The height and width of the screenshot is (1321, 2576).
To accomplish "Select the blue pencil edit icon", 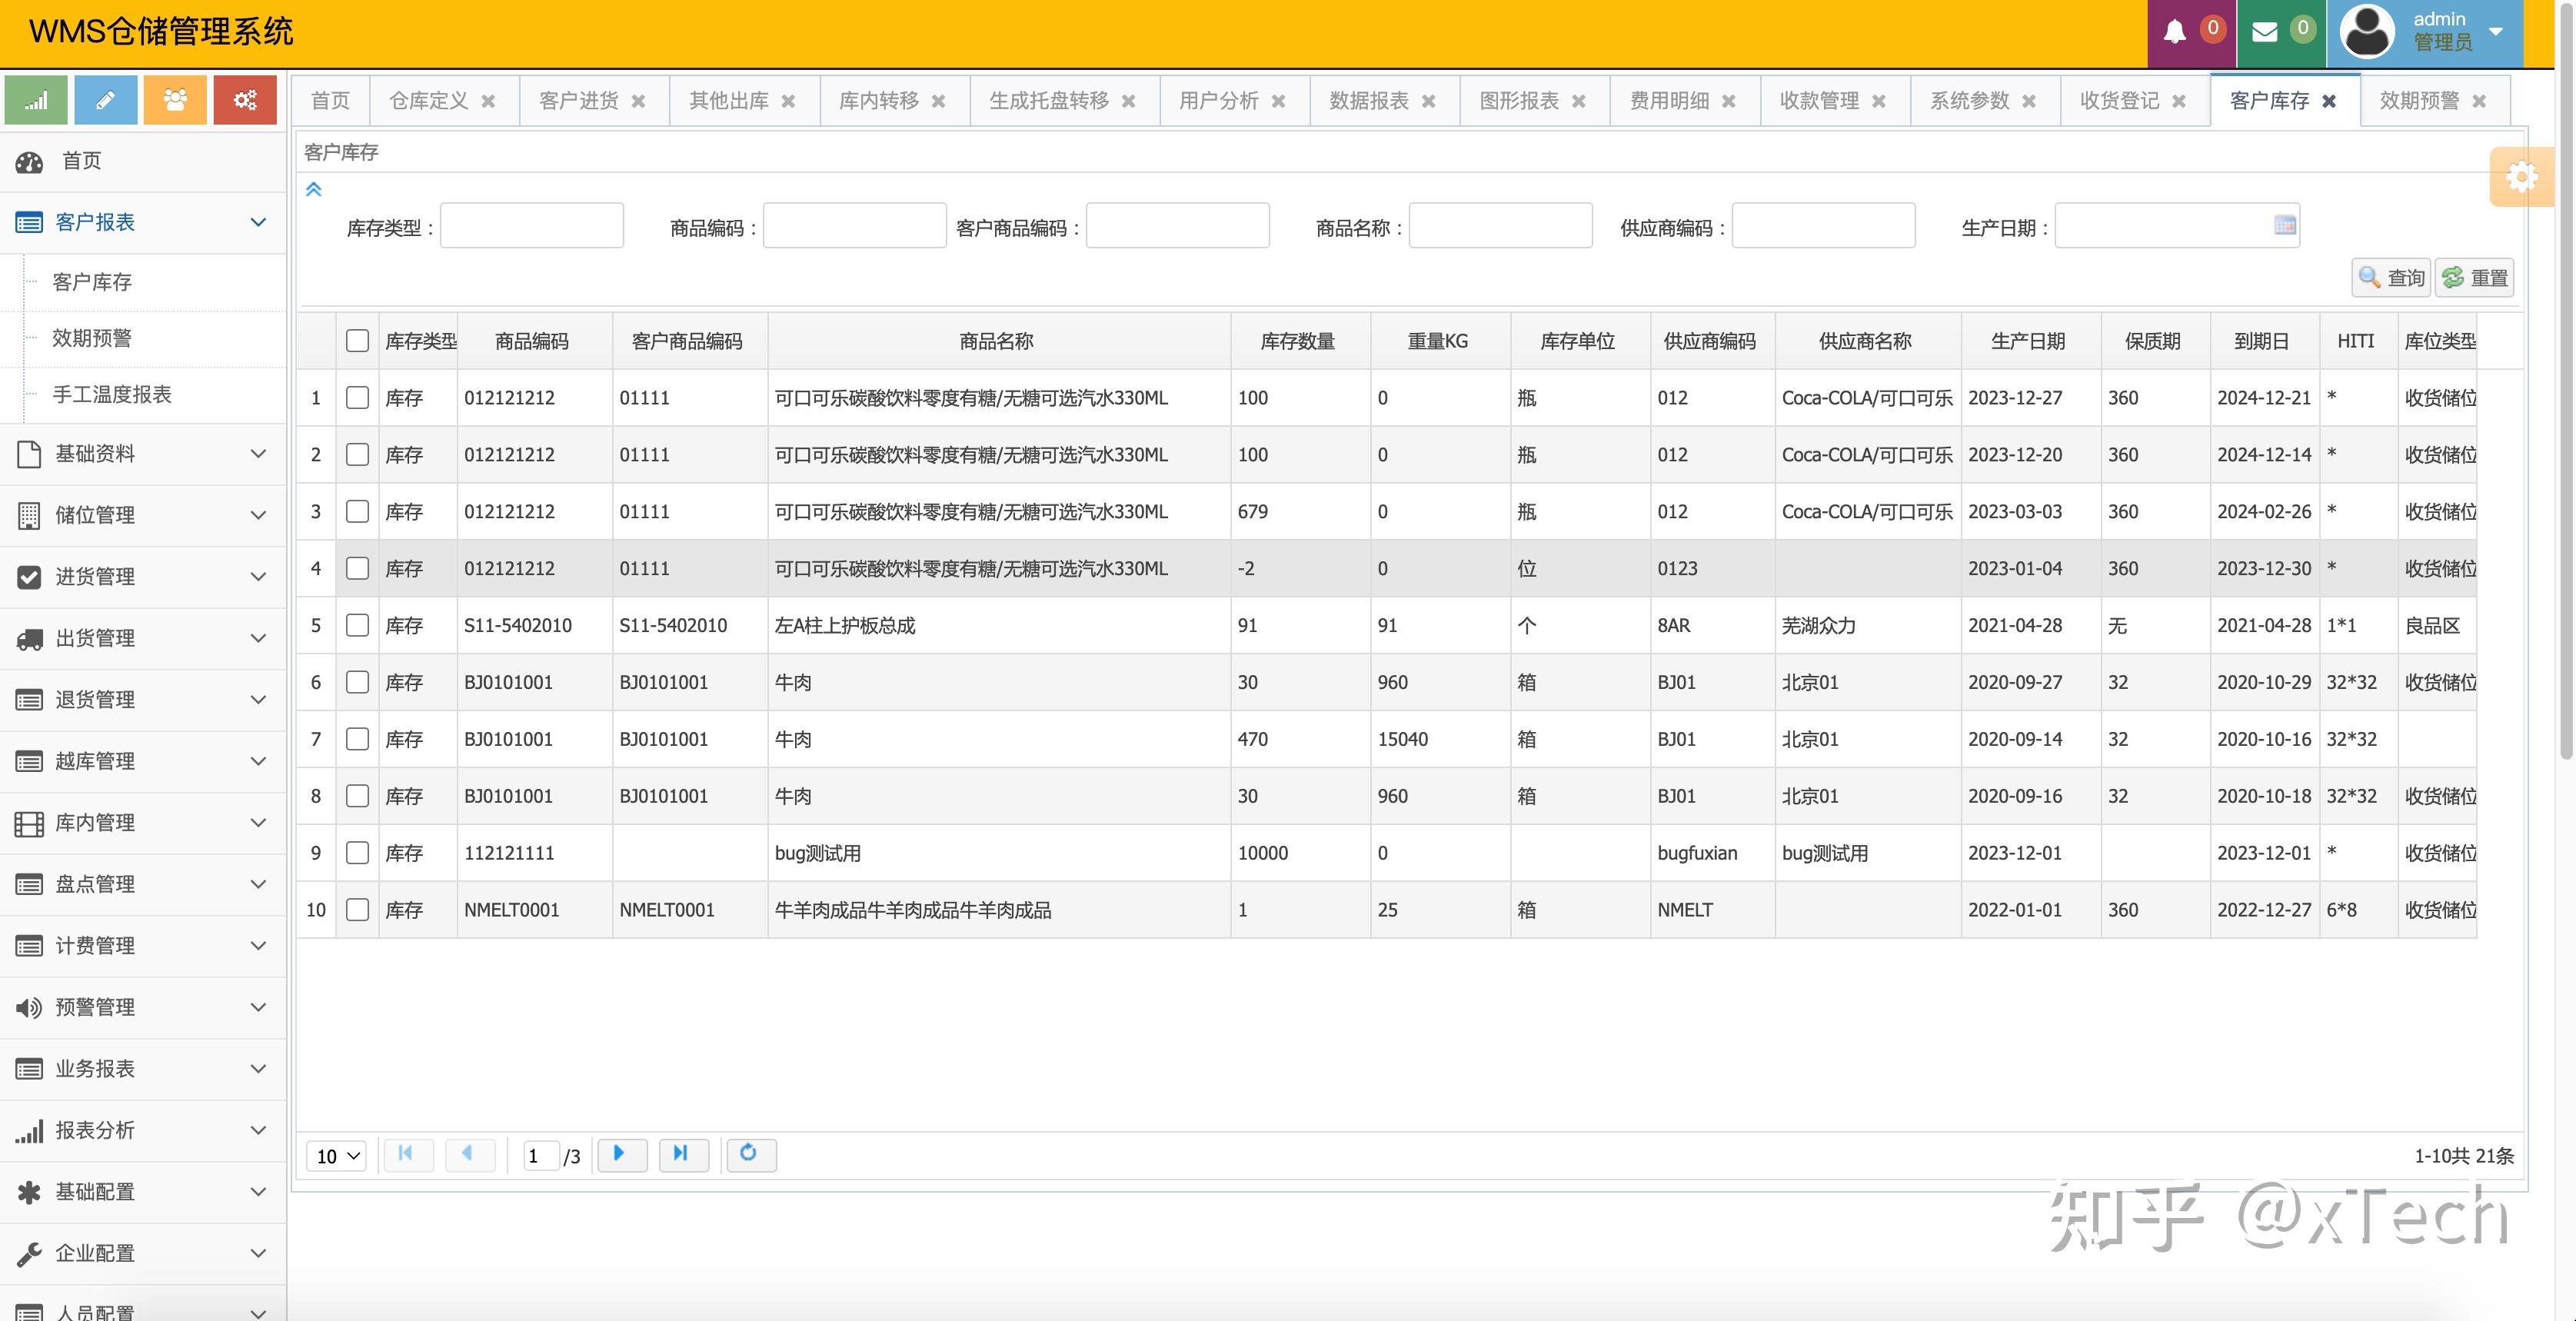I will [105, 100].
